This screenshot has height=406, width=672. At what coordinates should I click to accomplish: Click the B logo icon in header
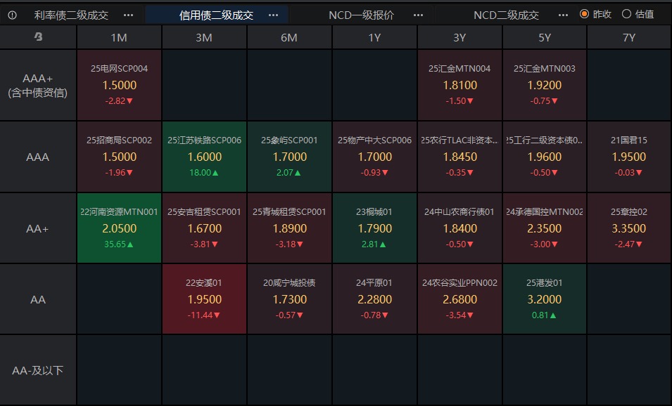tap(38, 37)
